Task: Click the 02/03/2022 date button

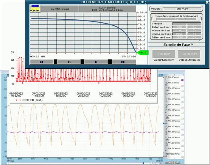Action: click(x=60, y=9)
